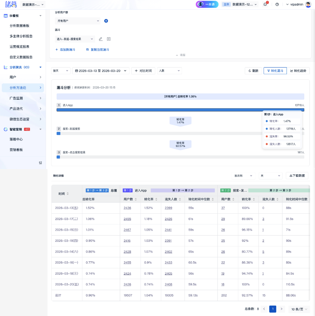Click the square plus icon beside the funnel selector
Image resolution: width=315 pixels, height=316 pixels.
(x=109, y=39)
